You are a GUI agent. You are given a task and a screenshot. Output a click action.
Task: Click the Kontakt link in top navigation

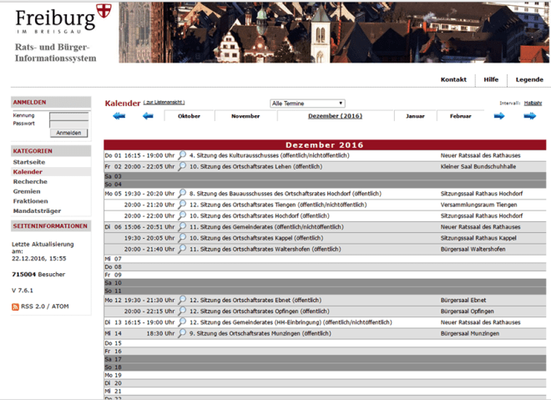[x=453, y=79]
